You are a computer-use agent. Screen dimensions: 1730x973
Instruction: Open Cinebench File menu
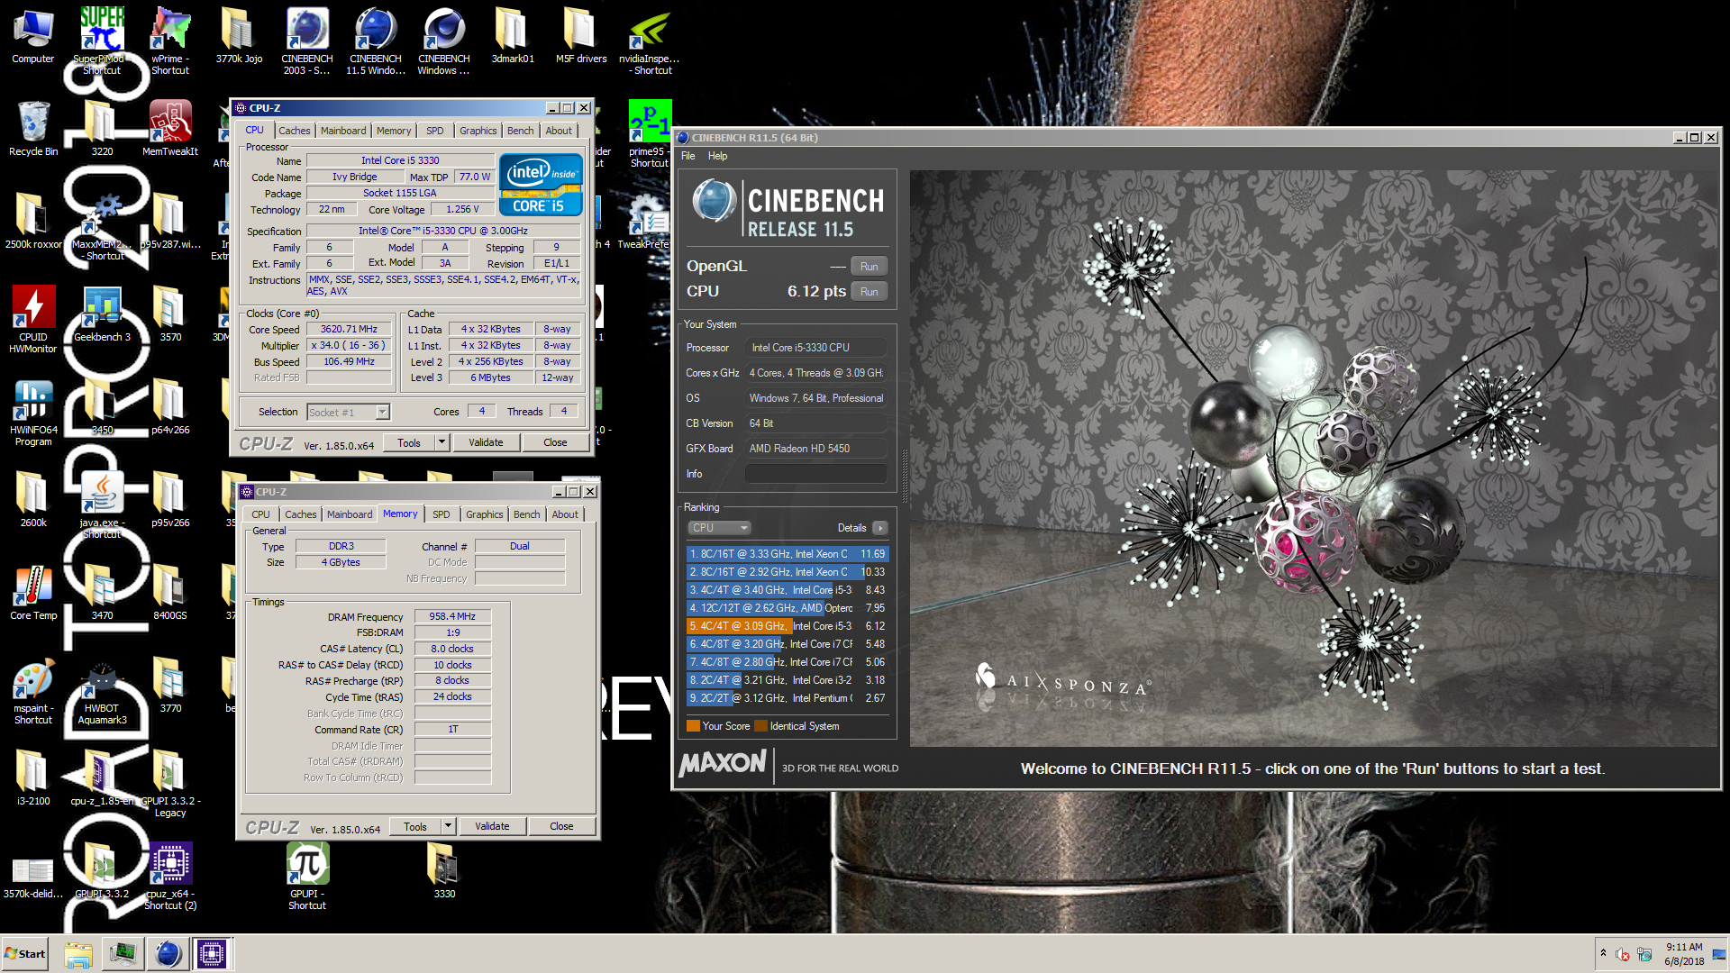(688, 156)
